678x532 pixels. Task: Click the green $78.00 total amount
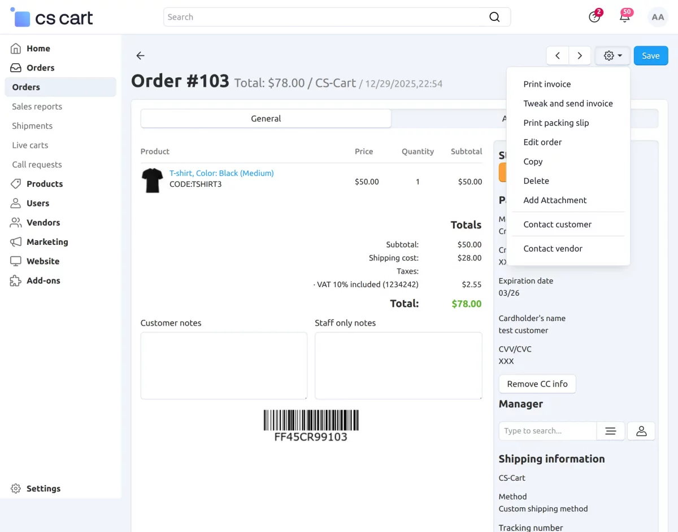(467, 304)
